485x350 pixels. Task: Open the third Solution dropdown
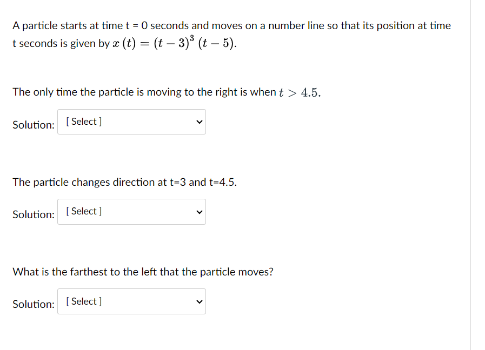tap(131, 301)
